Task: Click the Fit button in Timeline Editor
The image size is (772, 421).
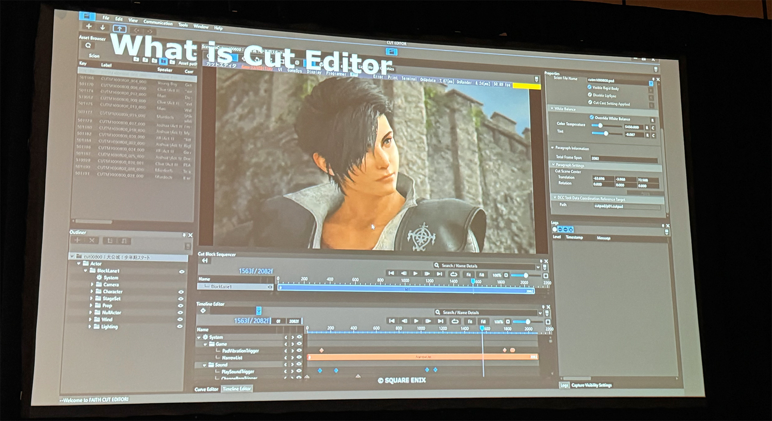Action: (470, 322)
